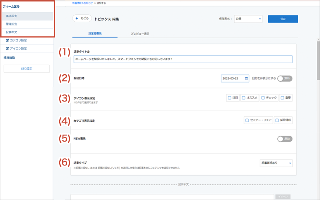Click the calendar icon in date field
The height and width of the screenshot is (200, 320).
click(x=246, y=78)
